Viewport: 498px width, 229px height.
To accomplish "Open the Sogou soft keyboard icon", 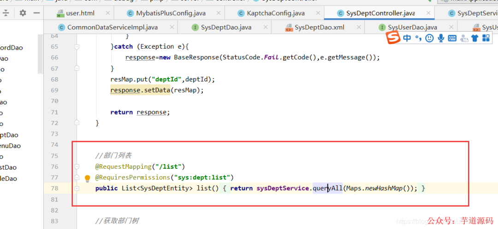I will 452,38.
